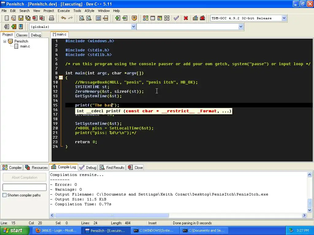Switch to the Debug tab in the left panel
This screenshot has height=235, width=314.
(x=36, y=35)
